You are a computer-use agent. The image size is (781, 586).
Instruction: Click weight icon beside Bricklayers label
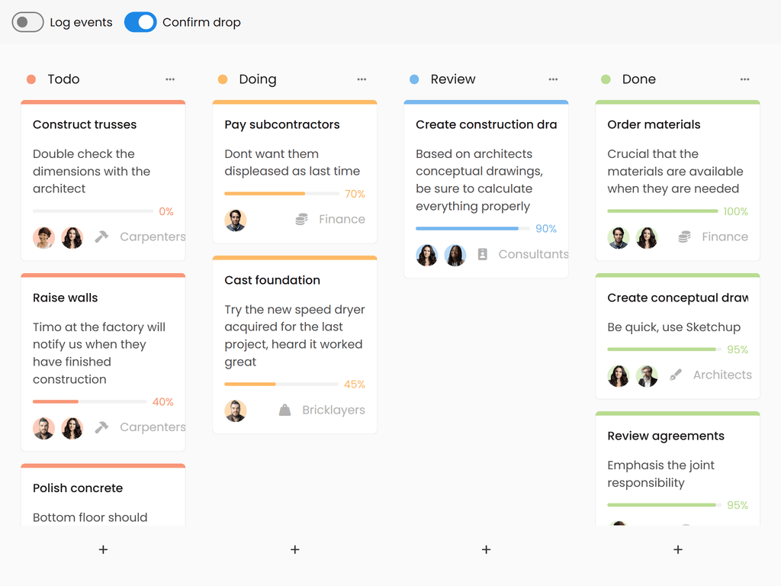[x=284, y=411]
